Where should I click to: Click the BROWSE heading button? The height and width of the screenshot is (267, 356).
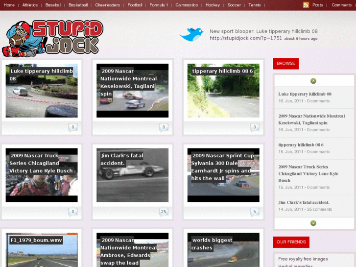click(286, 63)
